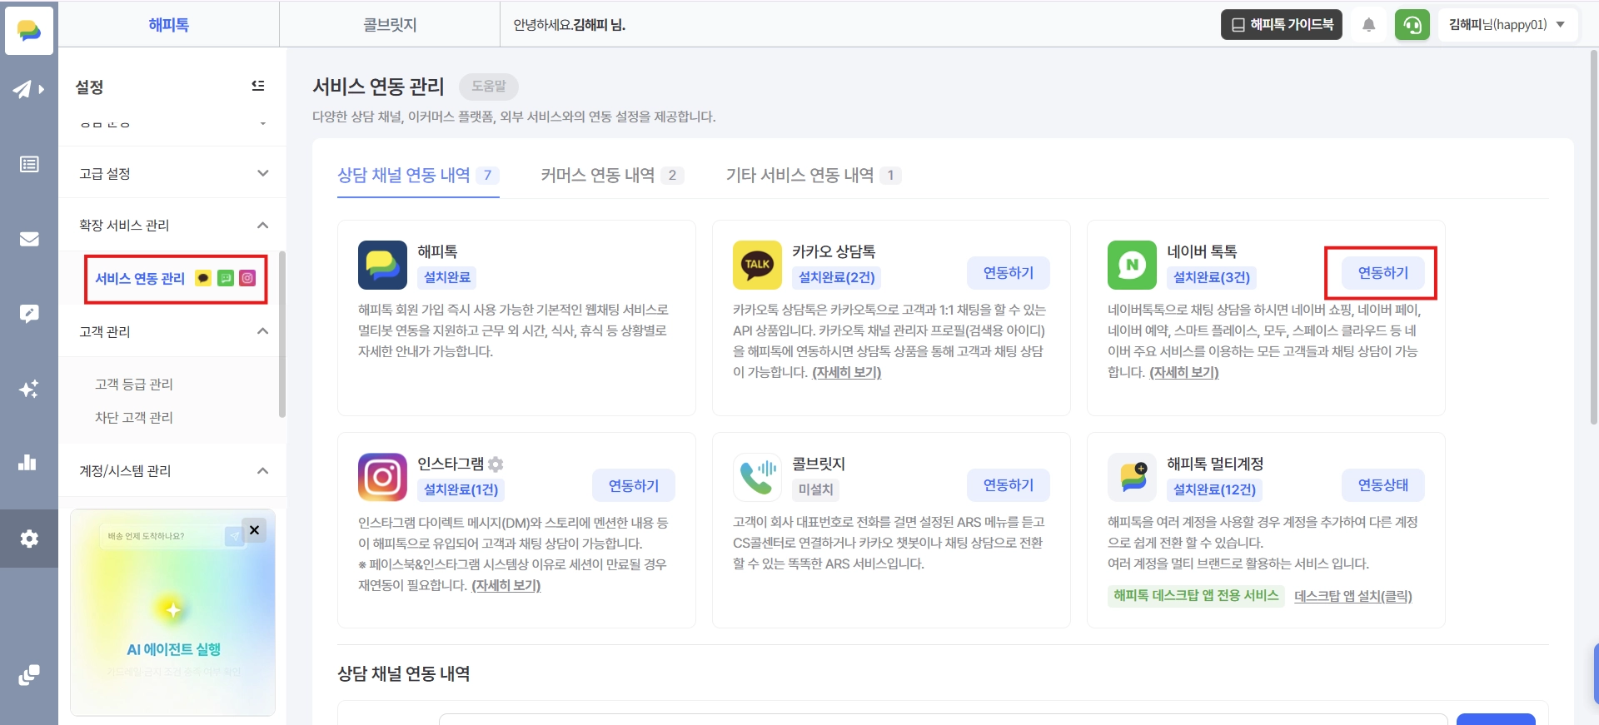Click 연동하기 for 인스타그램
This screenshot has width=1599, height=725.
[x=634, y=485]
